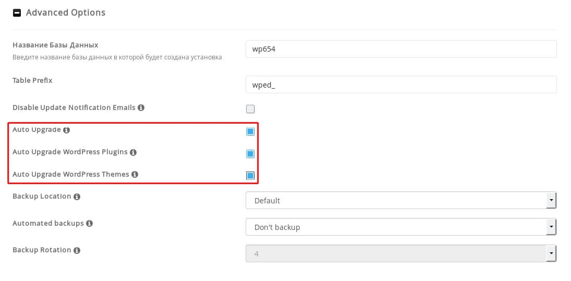Open info tooltip for Backup Rotation
Viewport: 571px width, 281px height.
(77, 250)
